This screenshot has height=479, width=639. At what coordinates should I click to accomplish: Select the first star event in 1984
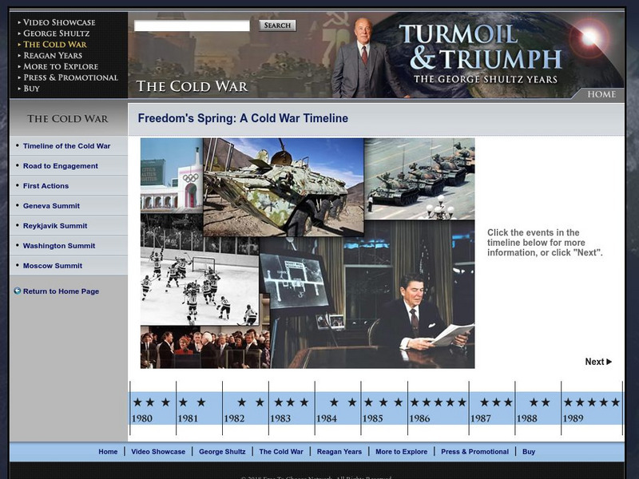(x=334, y=402)
